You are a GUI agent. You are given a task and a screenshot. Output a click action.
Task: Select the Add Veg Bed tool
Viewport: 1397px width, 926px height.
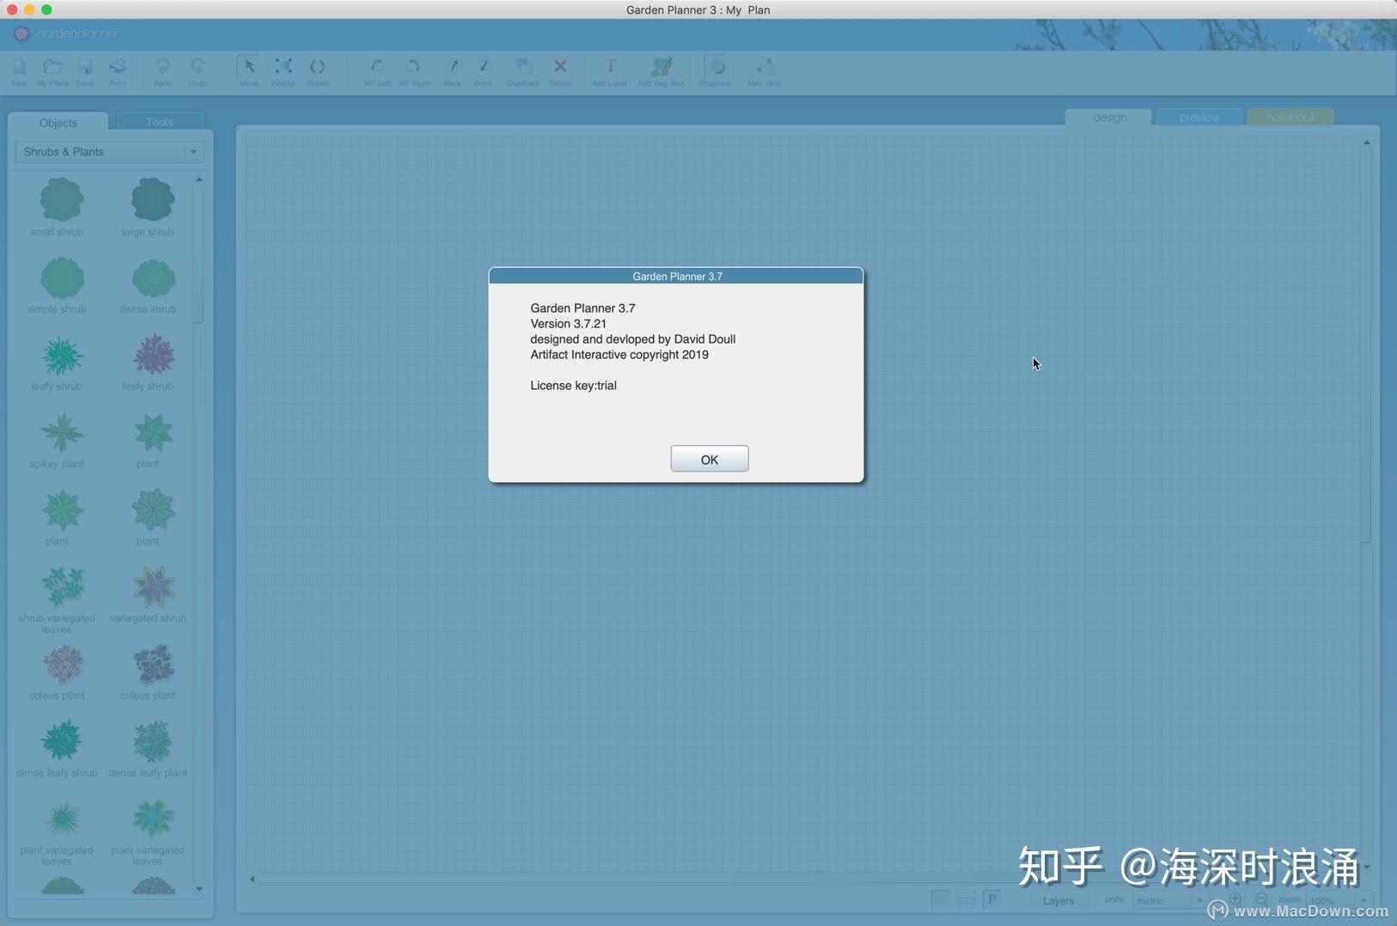659,69
